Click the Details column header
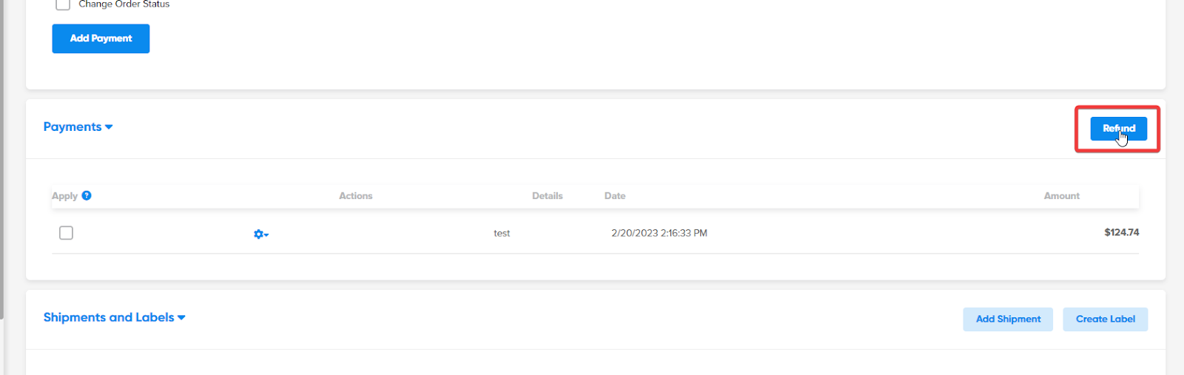Image resolution: width=1184 pixels, height=375 pixels. (547, 196)
